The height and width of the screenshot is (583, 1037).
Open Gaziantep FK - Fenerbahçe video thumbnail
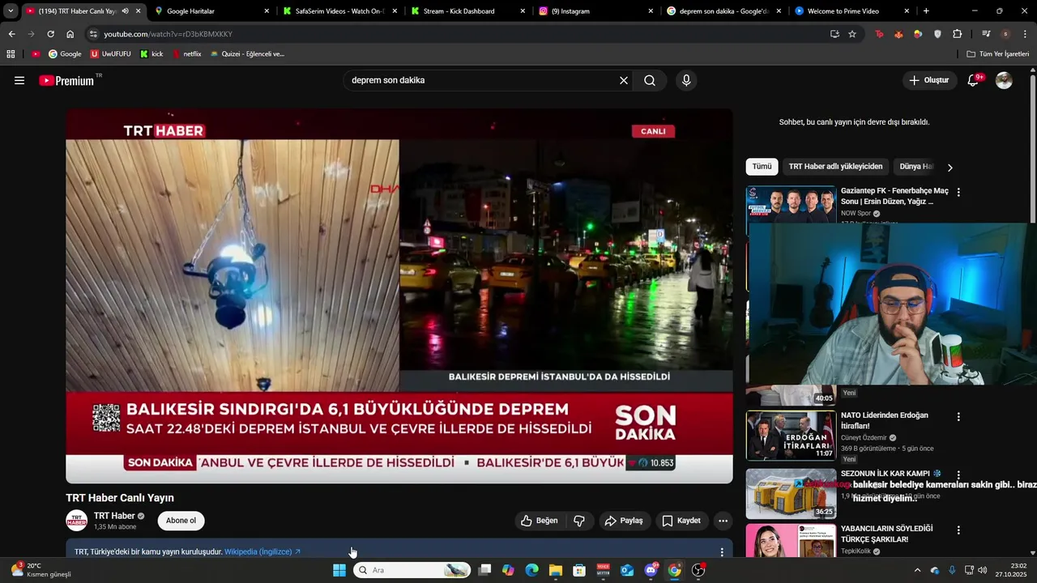click(x=791, y=204)
